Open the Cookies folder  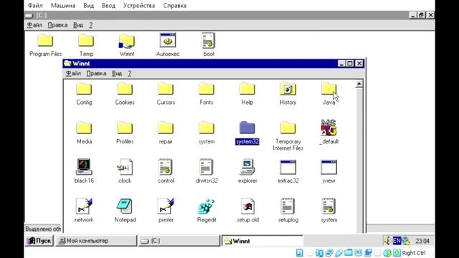(x=125, y=89)
